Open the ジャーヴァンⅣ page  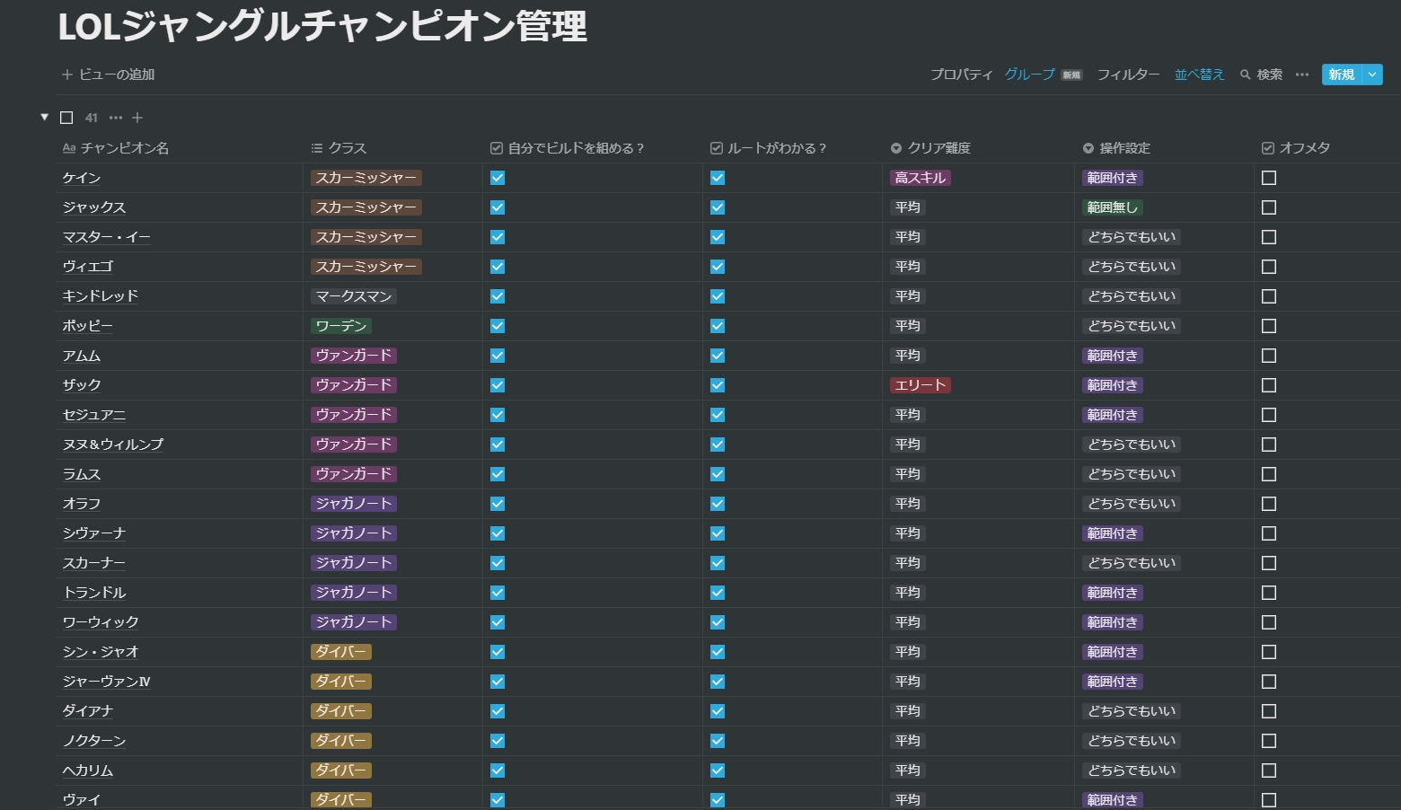coord(106,682)
